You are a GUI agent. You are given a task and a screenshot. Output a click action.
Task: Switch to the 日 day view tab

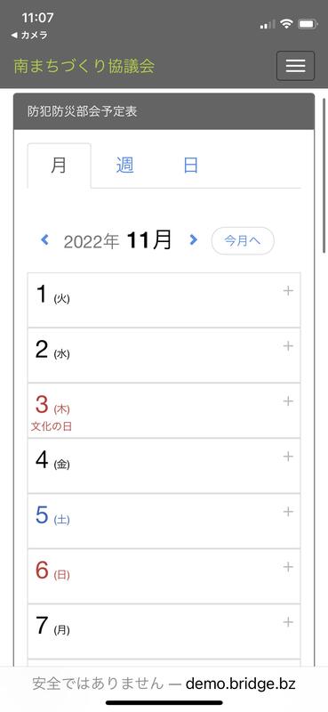click(x=190, y=166)
